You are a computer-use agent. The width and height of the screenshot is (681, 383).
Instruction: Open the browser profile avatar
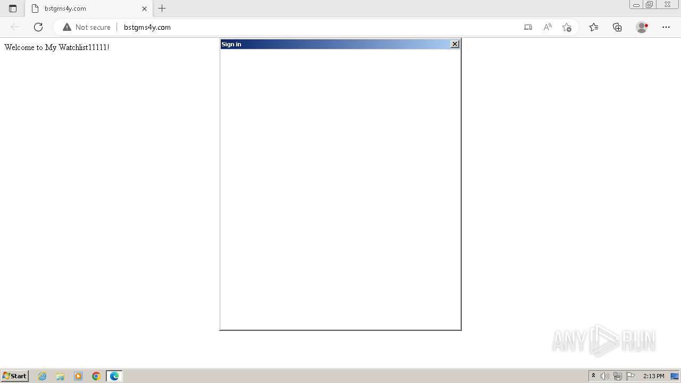(x=642, y=27)
